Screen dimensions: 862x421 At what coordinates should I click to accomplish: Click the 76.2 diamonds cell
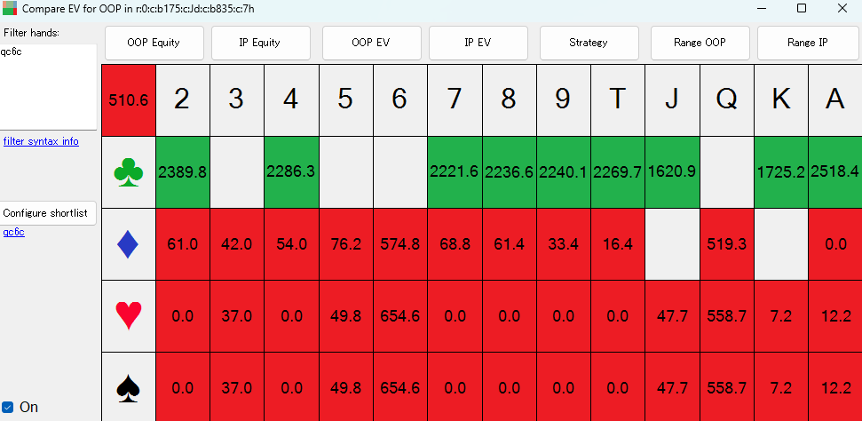point(346,244)
